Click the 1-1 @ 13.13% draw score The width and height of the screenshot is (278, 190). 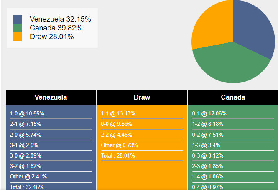pos(118,113)
